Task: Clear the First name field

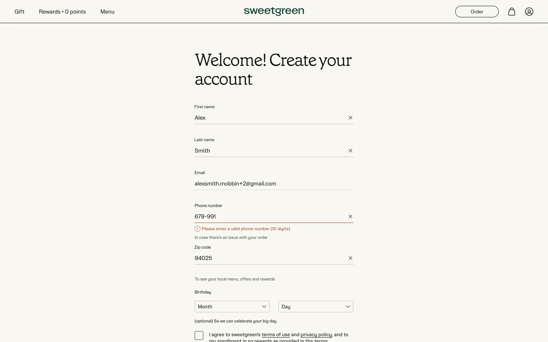Action: coord(350,118)
